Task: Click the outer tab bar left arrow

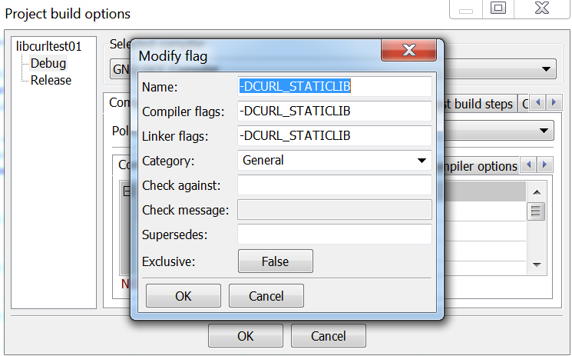Action: tap(537, 103)
